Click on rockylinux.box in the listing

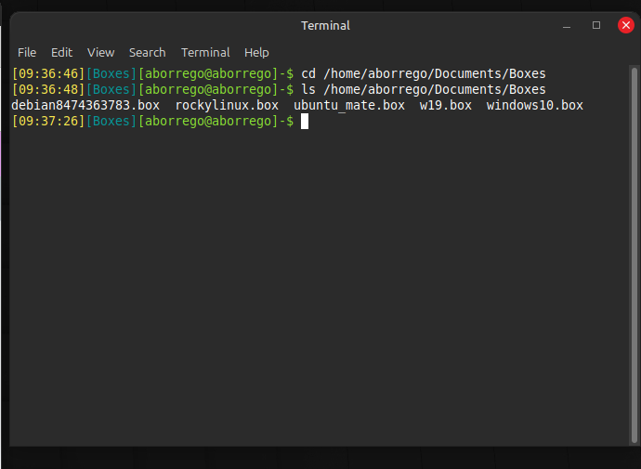click(x=227, y=105)
